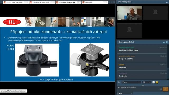The height and width of the screenshot is (95, 169).
Task: Collapse the Live video proud panel
Action: (x=167, y=2)
